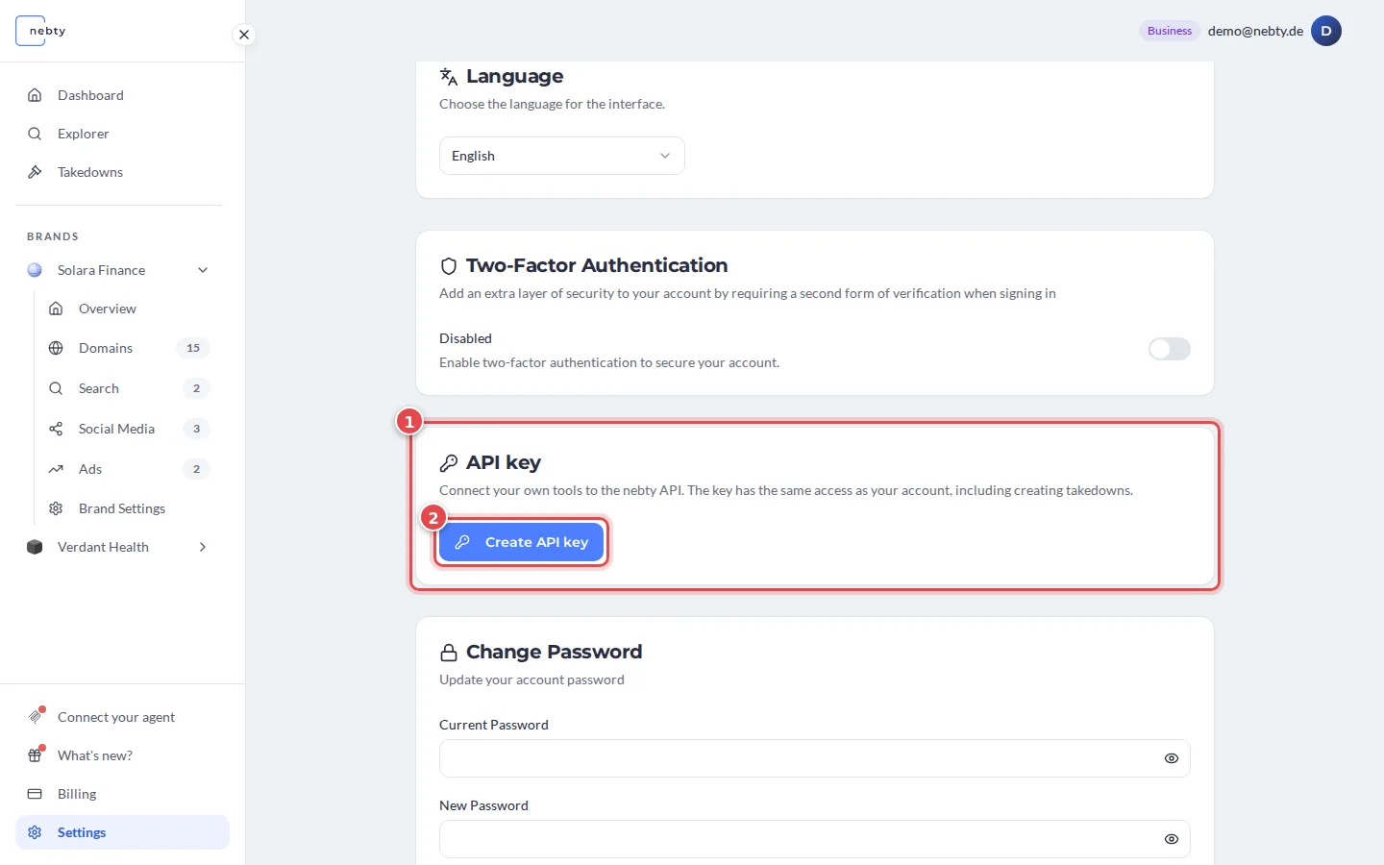This screenshot has width=1384, height=865.
Task: Select the Verdant Health brand
Action: tap(103, 547)
